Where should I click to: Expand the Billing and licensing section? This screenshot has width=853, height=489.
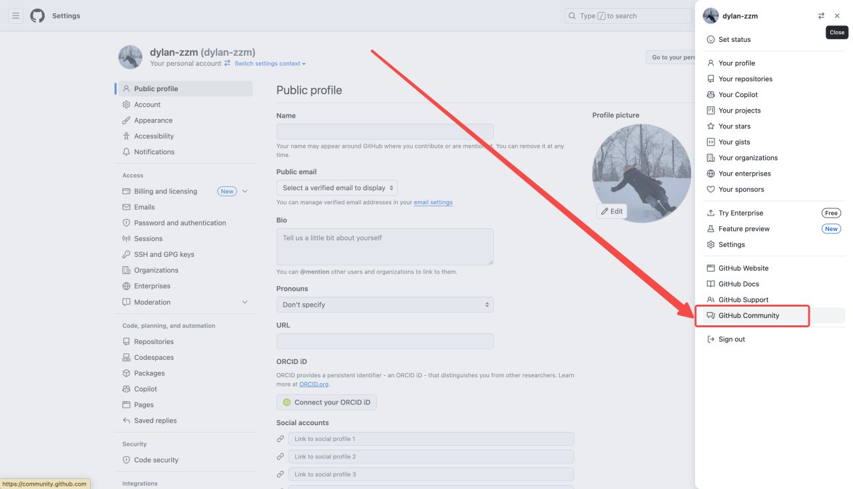tap(245, 192)
